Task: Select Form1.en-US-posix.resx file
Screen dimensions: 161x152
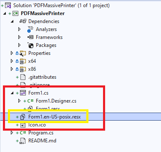Action: (55, 117)
